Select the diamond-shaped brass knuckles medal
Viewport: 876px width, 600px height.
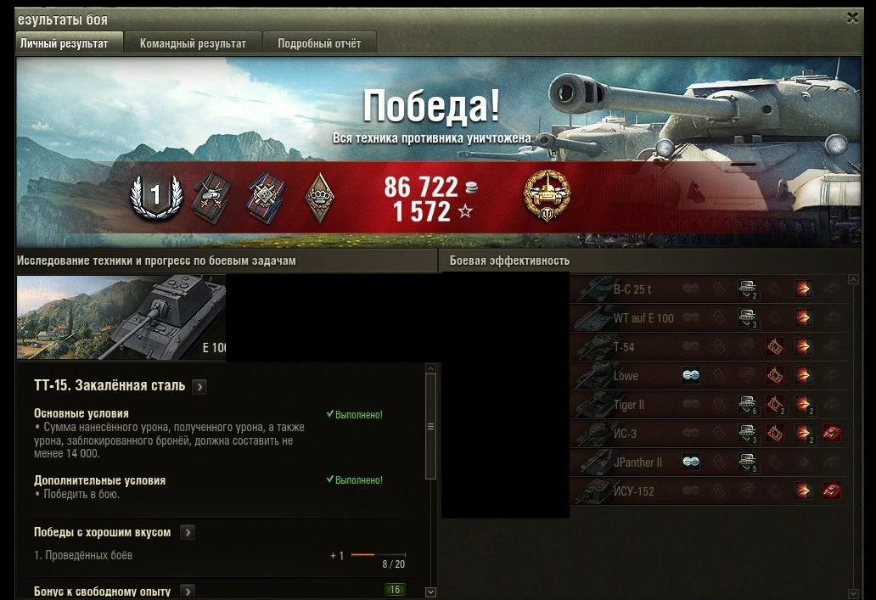tap(319, 197)
